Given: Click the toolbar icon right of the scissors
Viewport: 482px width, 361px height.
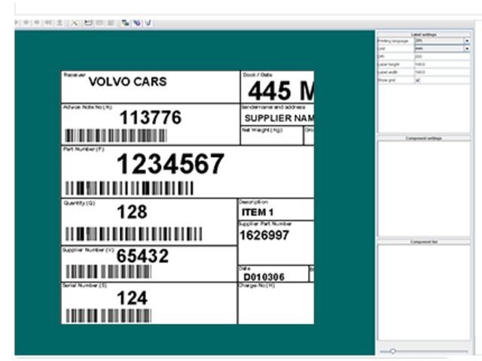Looking at the screenshot, I should coord(88,23).
